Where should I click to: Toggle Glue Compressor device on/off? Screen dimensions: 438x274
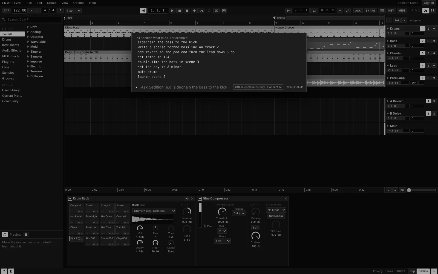click(200, 198)
